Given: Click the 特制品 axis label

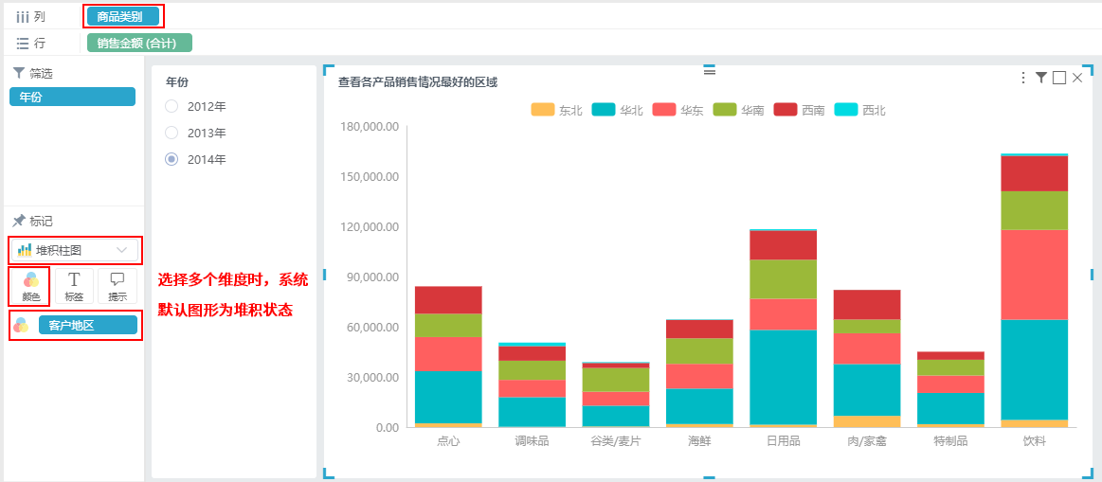Looking at the screenshot, I should point(950,440).
